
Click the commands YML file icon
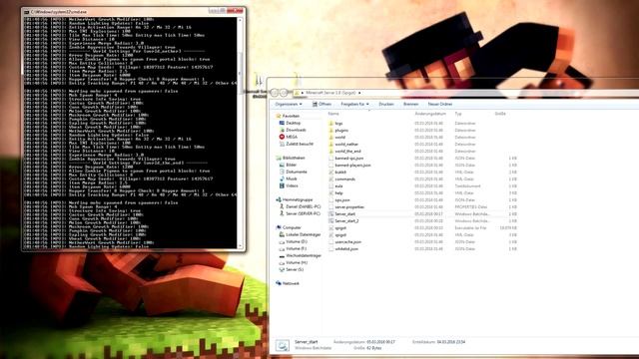[x=330, y=179]
